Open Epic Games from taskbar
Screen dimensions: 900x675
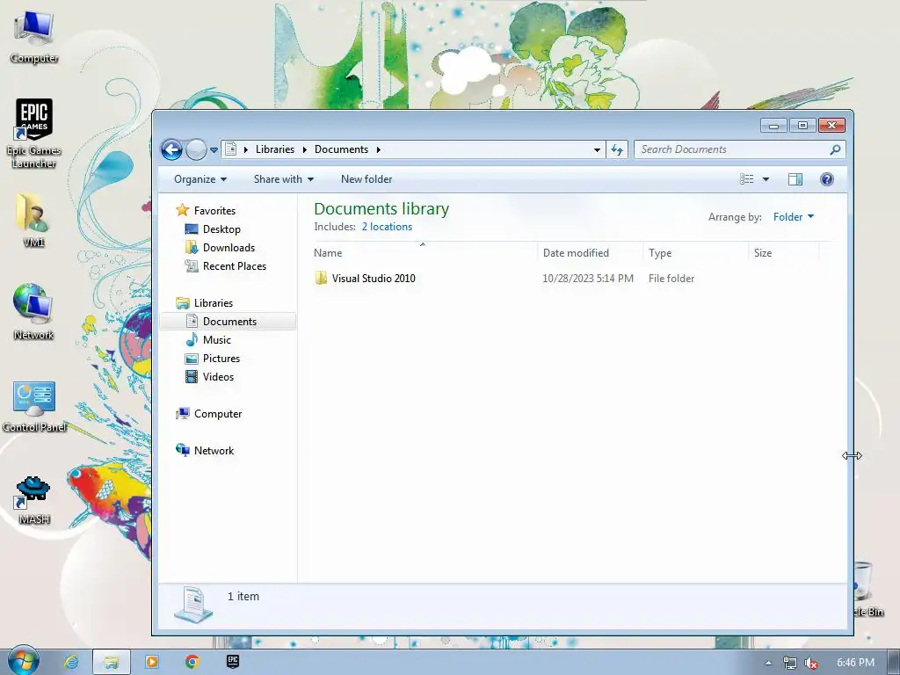coord(232,662)
